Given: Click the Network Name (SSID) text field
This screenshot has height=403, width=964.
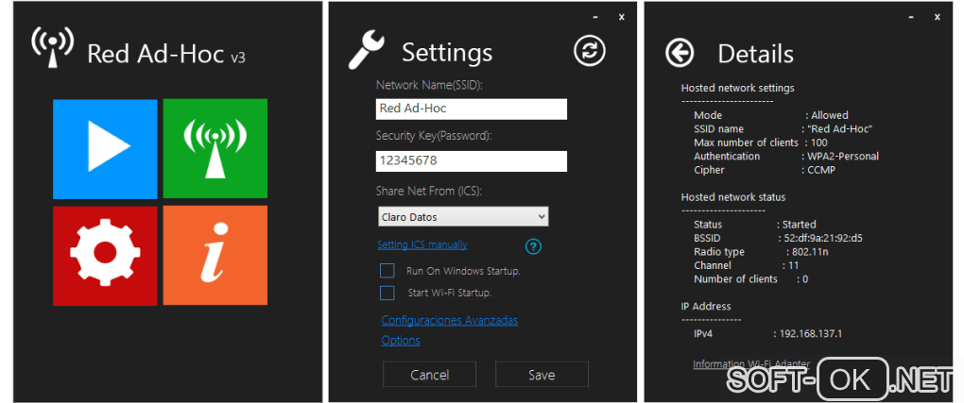Looking at the screenshot, I should click(x=471, y=109).
